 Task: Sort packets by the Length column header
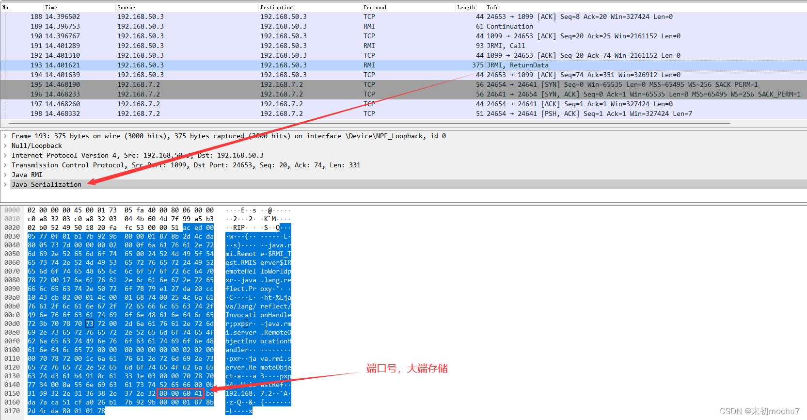[470, 7]
